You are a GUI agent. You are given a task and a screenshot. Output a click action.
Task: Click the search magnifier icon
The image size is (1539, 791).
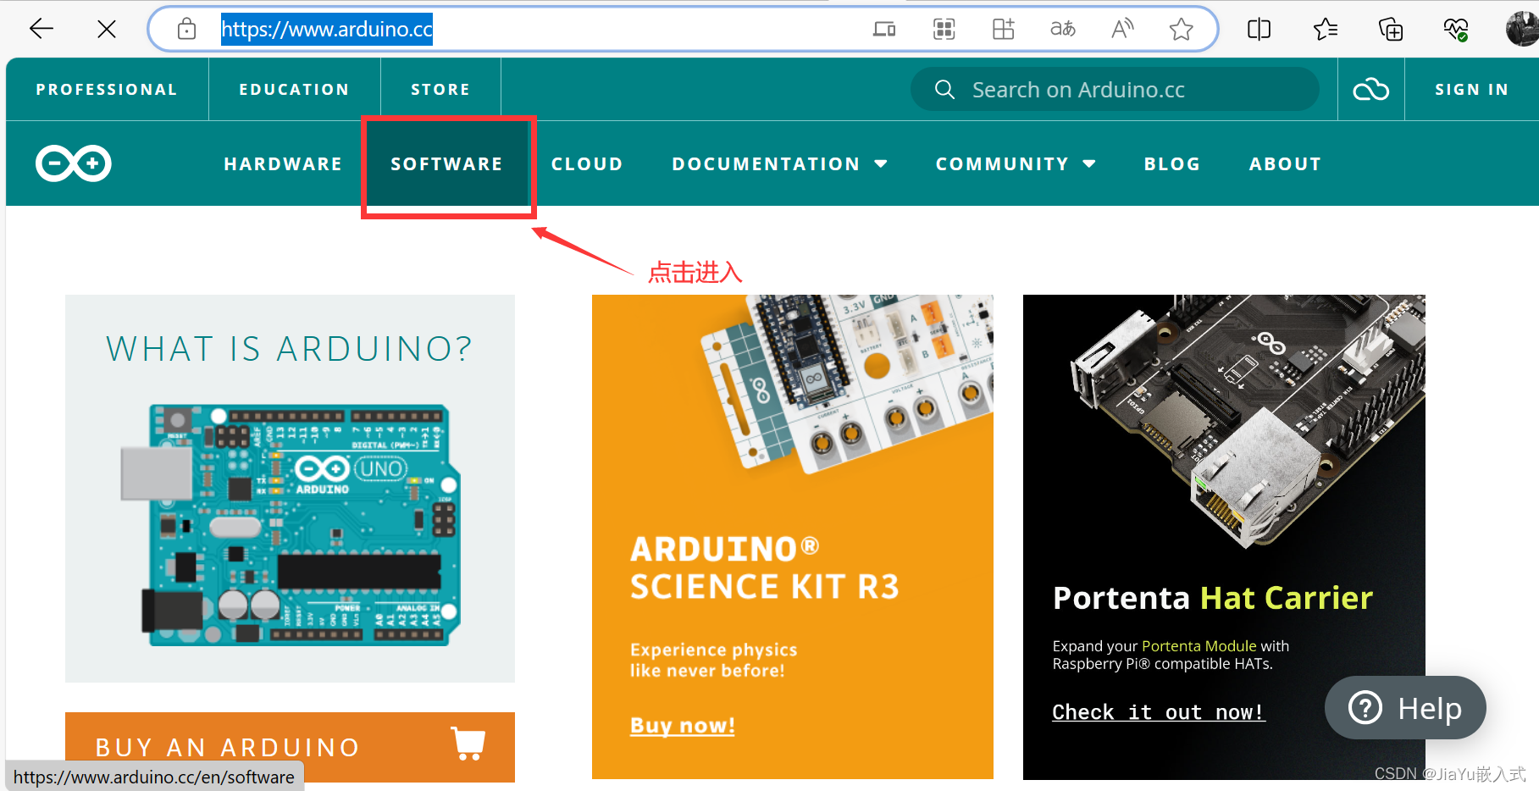coord(944,89)
